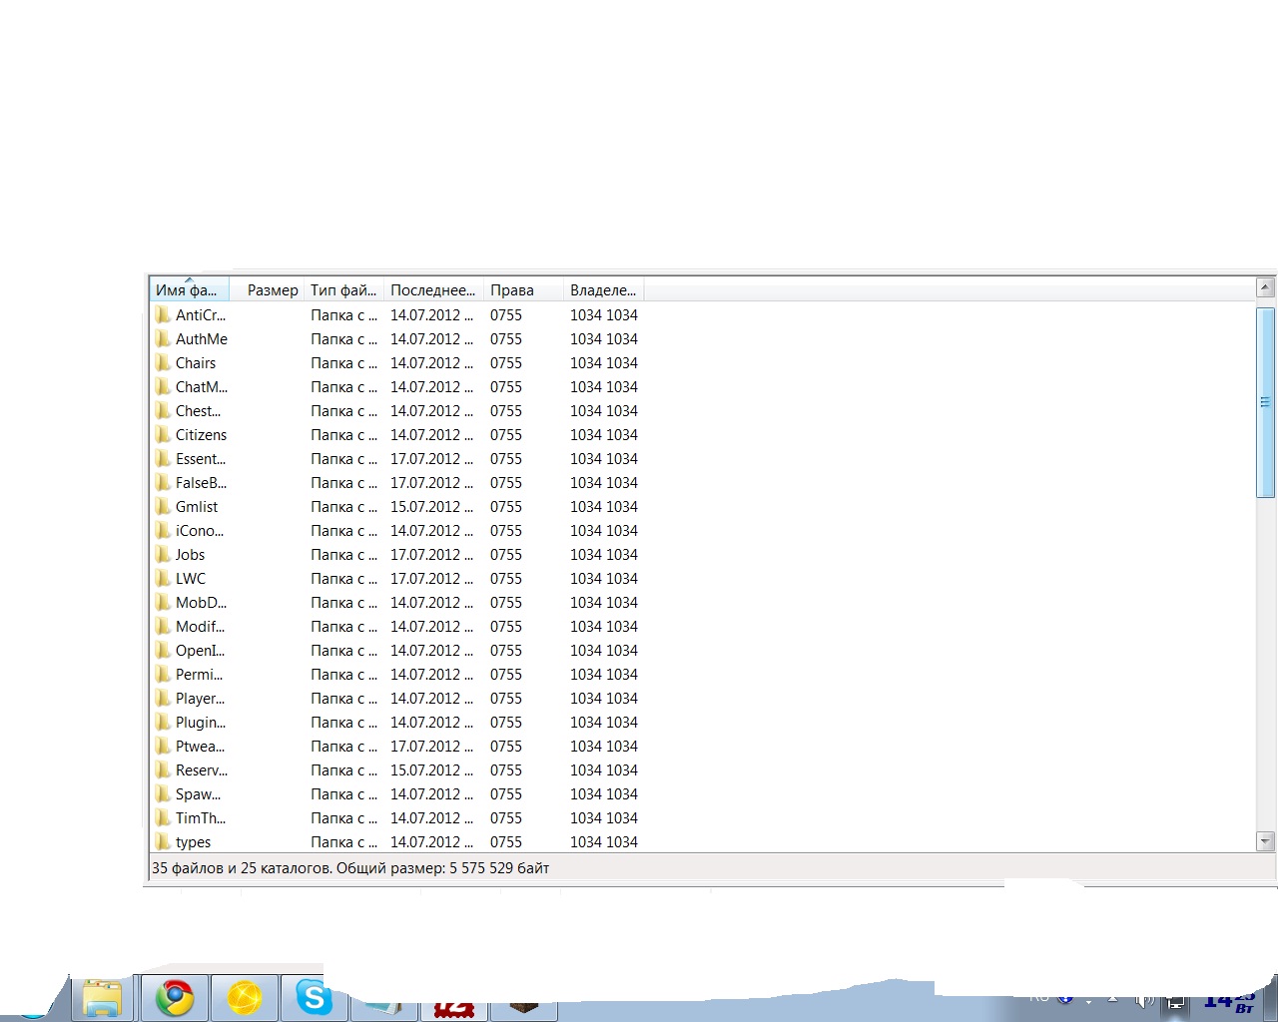The image size is (1278, 1022).
Task: Open the Citizens folder
Action: click(x=201, y=435)
